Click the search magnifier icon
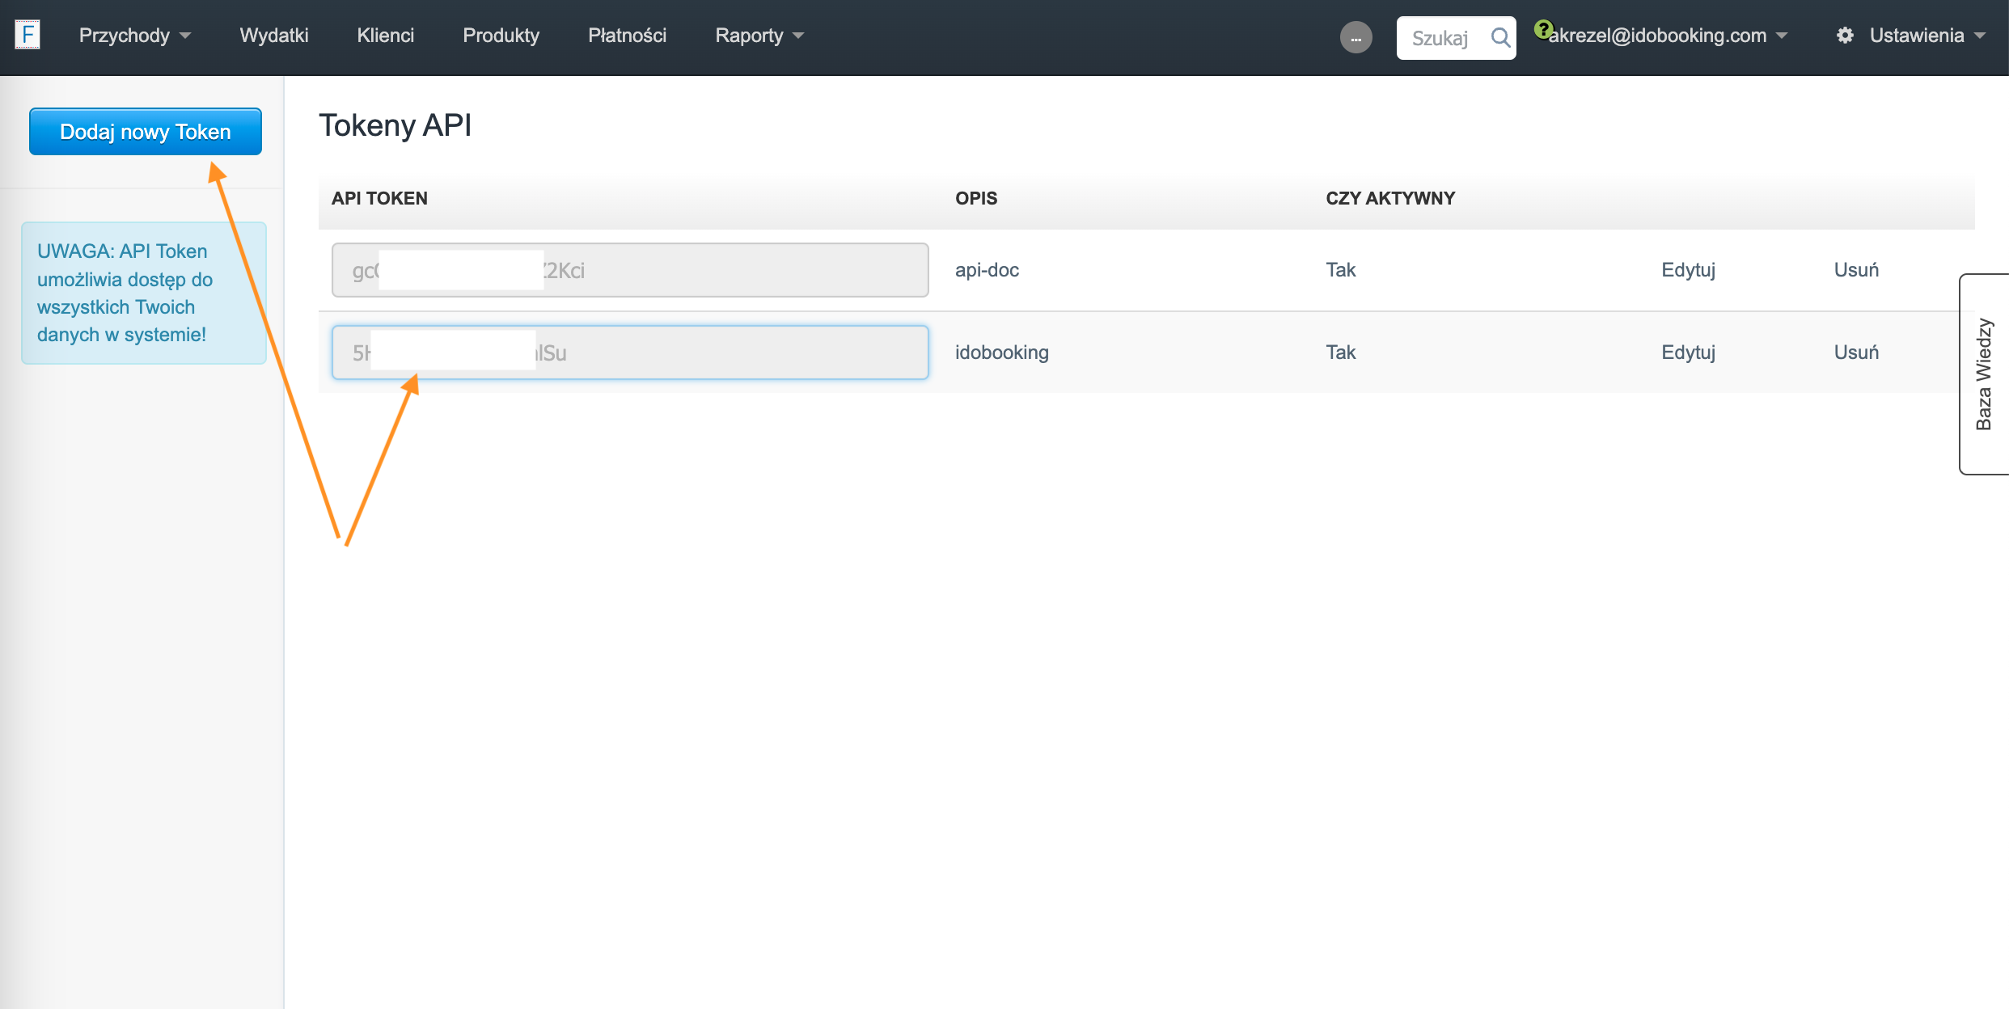Viewport: 2009px width, 1009px height. point(1499,38)
